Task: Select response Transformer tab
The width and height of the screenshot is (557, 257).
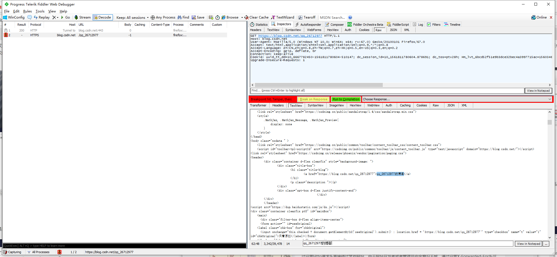Action: pyautogui.click(x=258, y=106)
